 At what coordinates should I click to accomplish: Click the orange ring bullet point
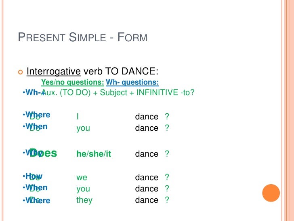coord(21,72)
